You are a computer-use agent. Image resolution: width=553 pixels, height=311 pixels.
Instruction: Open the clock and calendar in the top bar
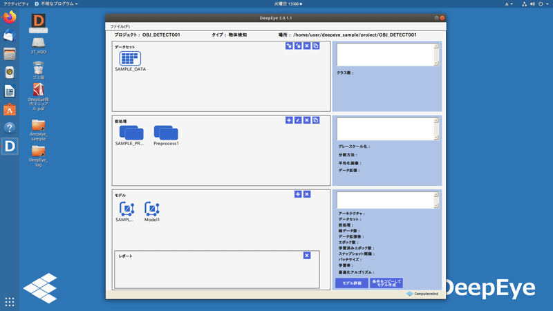(x=288, y=4)
